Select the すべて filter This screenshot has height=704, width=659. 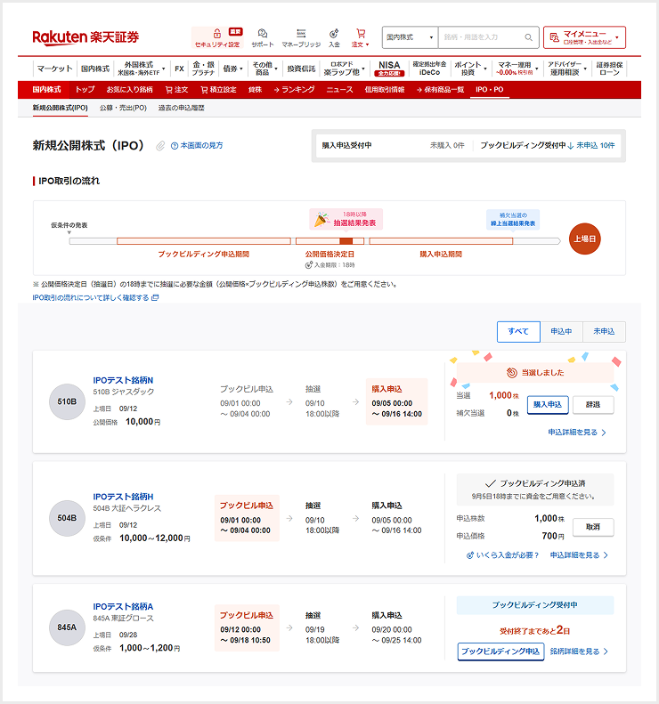tap(518, 332)
